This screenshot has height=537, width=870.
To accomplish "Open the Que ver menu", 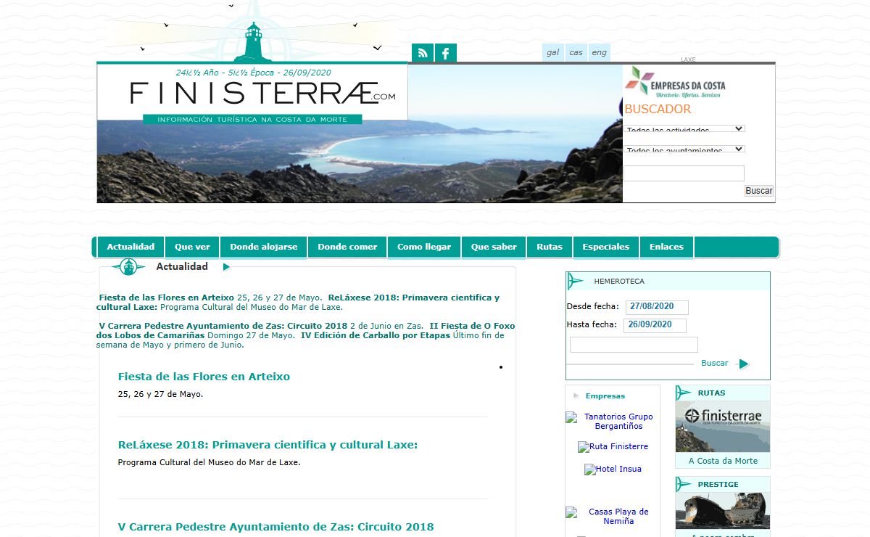I will (x=192, y=247).
